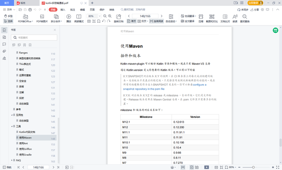Image resolution: width=282 pixels, height=170 pixels.
Task: Expand the FAQ bookmark node
Action: pos(12,160)
